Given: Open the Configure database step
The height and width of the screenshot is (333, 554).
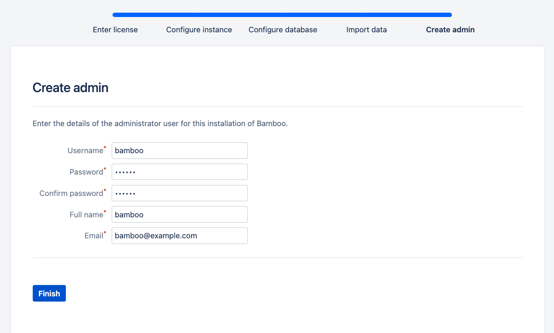Looking at the screenshot, I should 283,30.
